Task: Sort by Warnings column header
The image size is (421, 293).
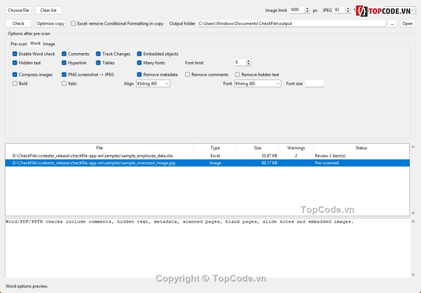Action: [x=296, y=148]
